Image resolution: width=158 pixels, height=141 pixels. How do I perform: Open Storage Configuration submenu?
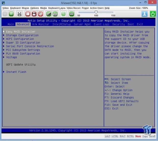point(22,35)
